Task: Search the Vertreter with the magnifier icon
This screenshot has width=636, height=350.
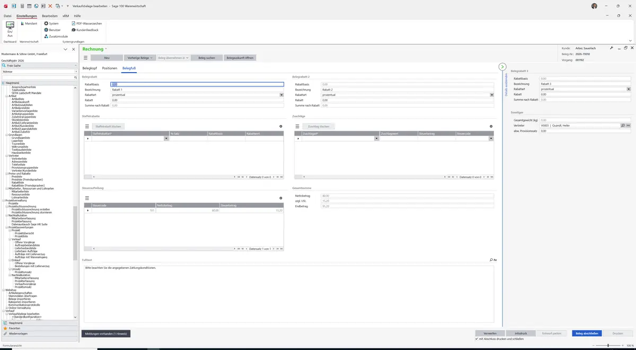Action: (622, 126)
